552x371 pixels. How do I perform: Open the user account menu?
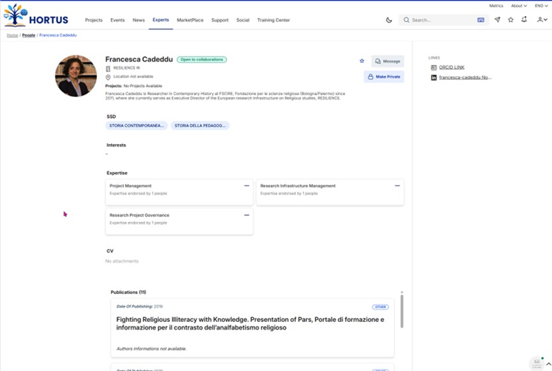(542, 20)
